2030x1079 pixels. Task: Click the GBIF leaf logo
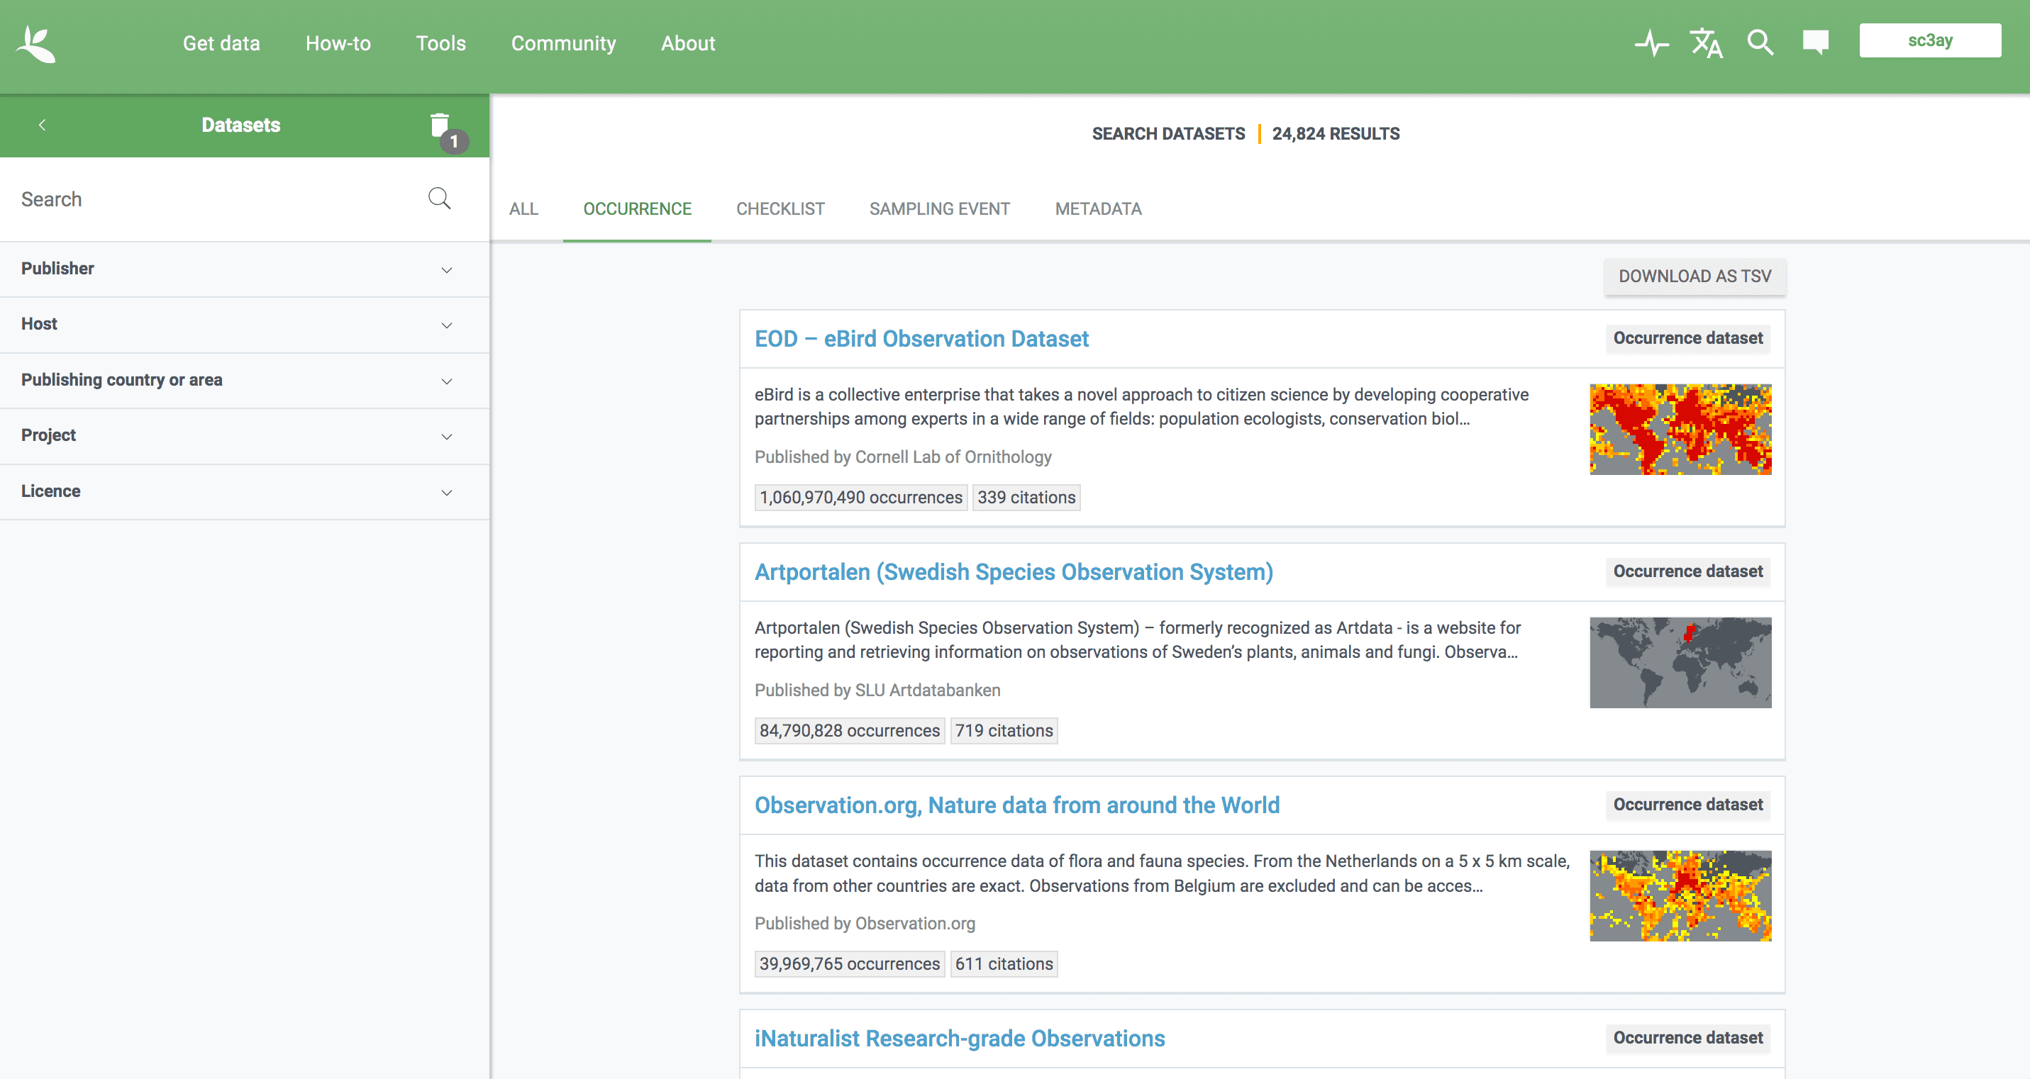pos(35,43)
